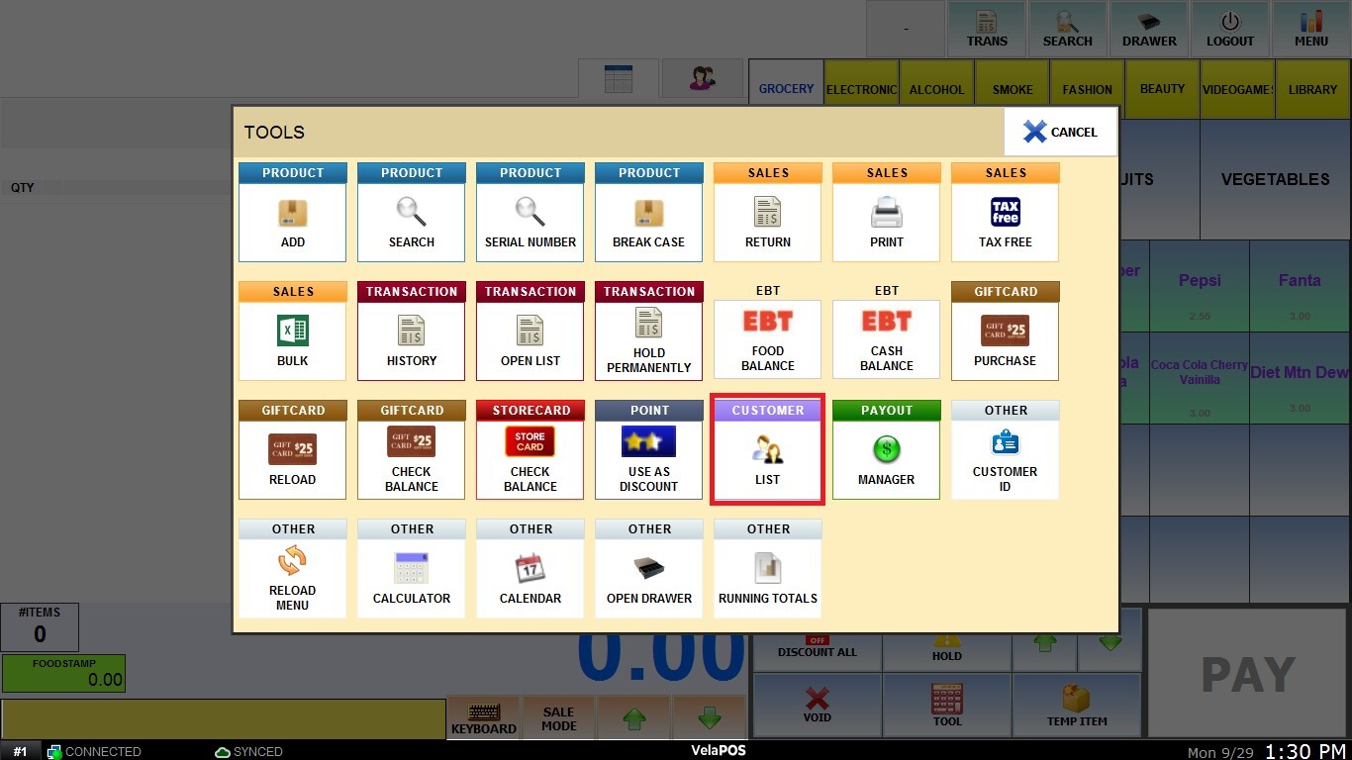The image size is (1352, 760).
Task: Click the yellow barcode input field
Action: [x=223, y=719]
